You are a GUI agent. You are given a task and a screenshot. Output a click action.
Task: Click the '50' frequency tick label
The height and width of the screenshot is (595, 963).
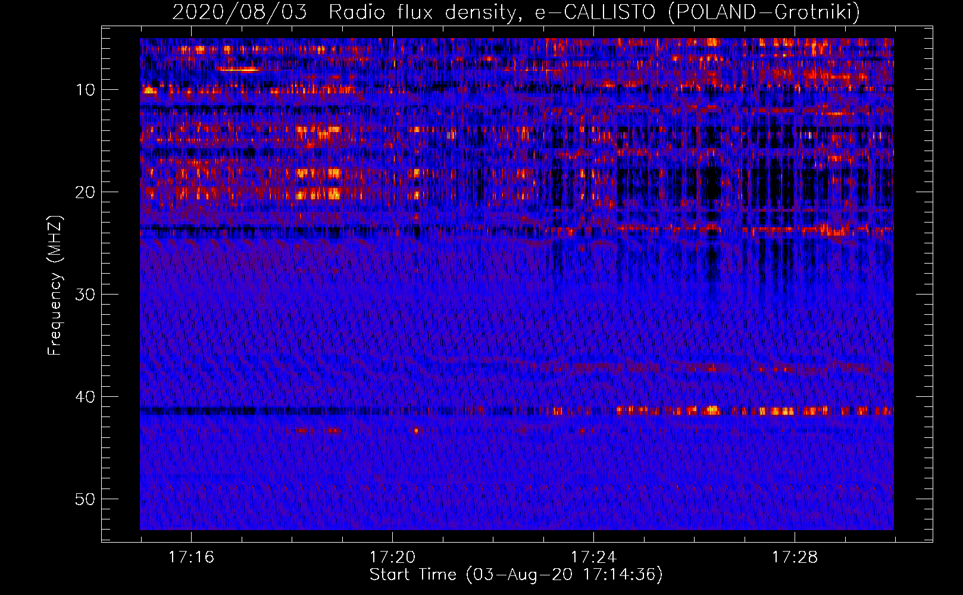coord(86,499)
